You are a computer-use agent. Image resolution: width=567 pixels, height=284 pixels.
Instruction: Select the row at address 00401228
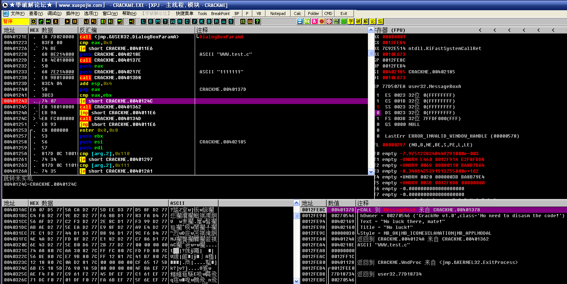coord(185,54)
